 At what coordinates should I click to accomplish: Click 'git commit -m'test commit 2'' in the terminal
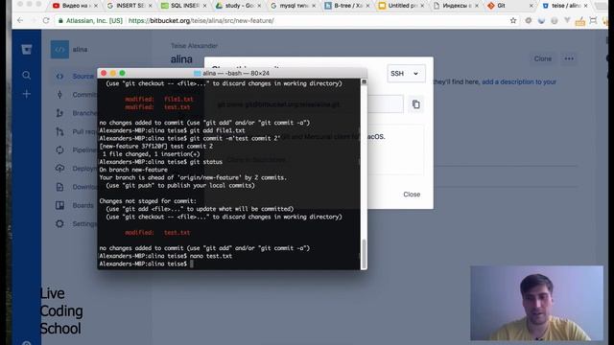pos(234,138)
